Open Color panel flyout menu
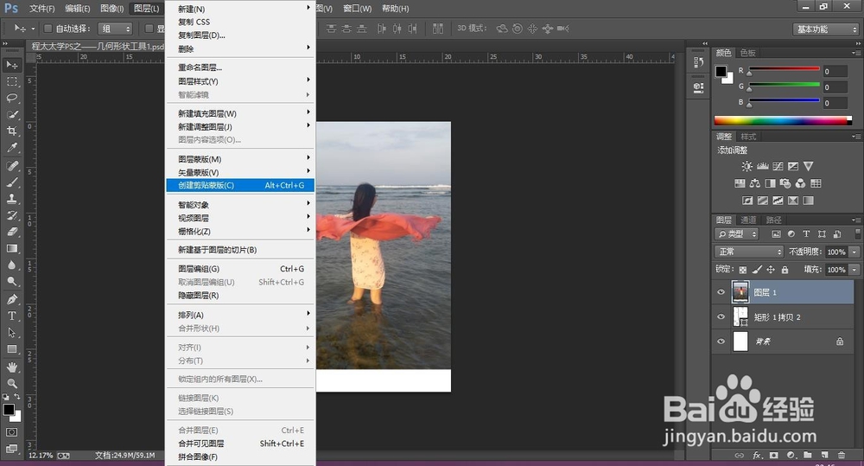The image size is (864, 466). (x=856, y=53)
